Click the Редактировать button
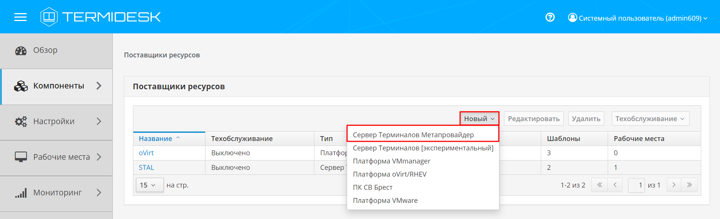 (x=533, y=119)
